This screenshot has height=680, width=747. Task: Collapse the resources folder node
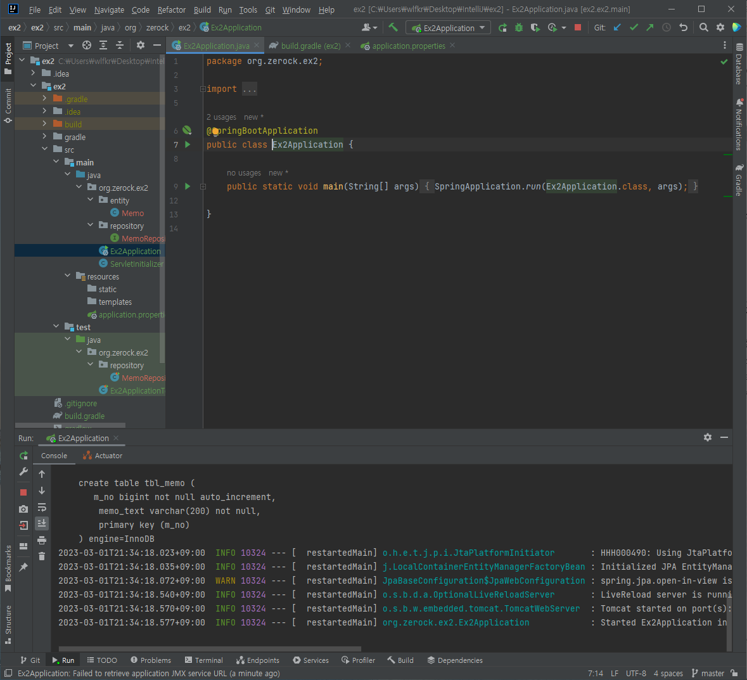point(68,276)
